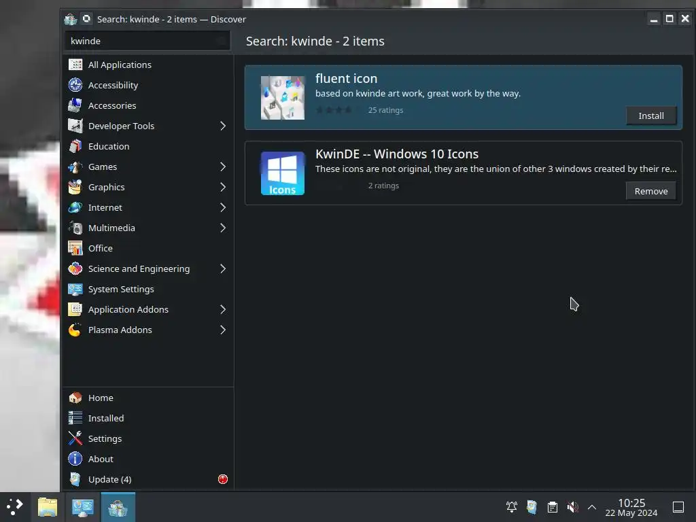Click the Games category icon
The width and height of the screenshot is (696, 522).
coord(75,167)
